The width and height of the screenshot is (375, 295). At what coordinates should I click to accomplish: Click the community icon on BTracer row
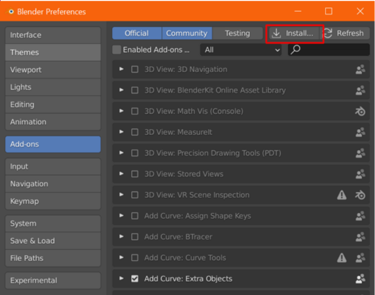pos(360,237)
